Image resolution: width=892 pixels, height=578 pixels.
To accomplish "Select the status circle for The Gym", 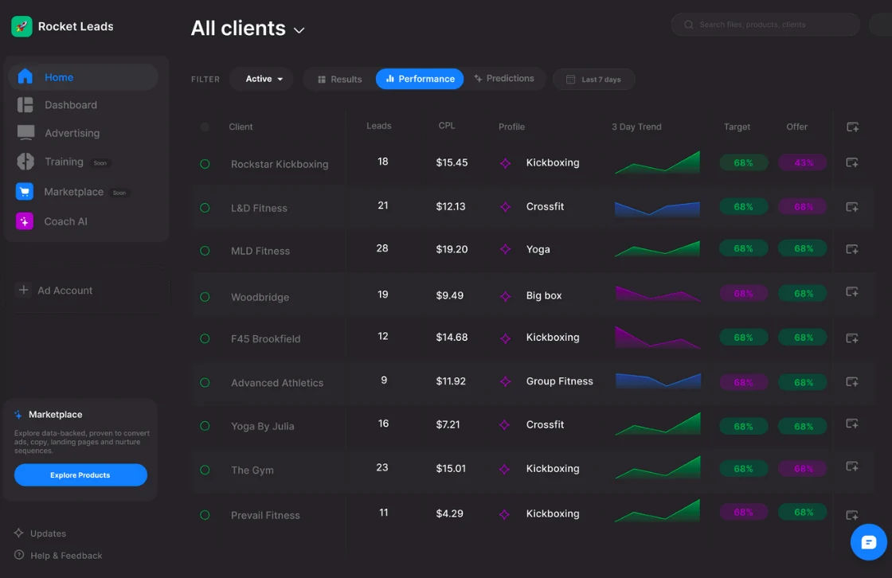I will 205,470.
